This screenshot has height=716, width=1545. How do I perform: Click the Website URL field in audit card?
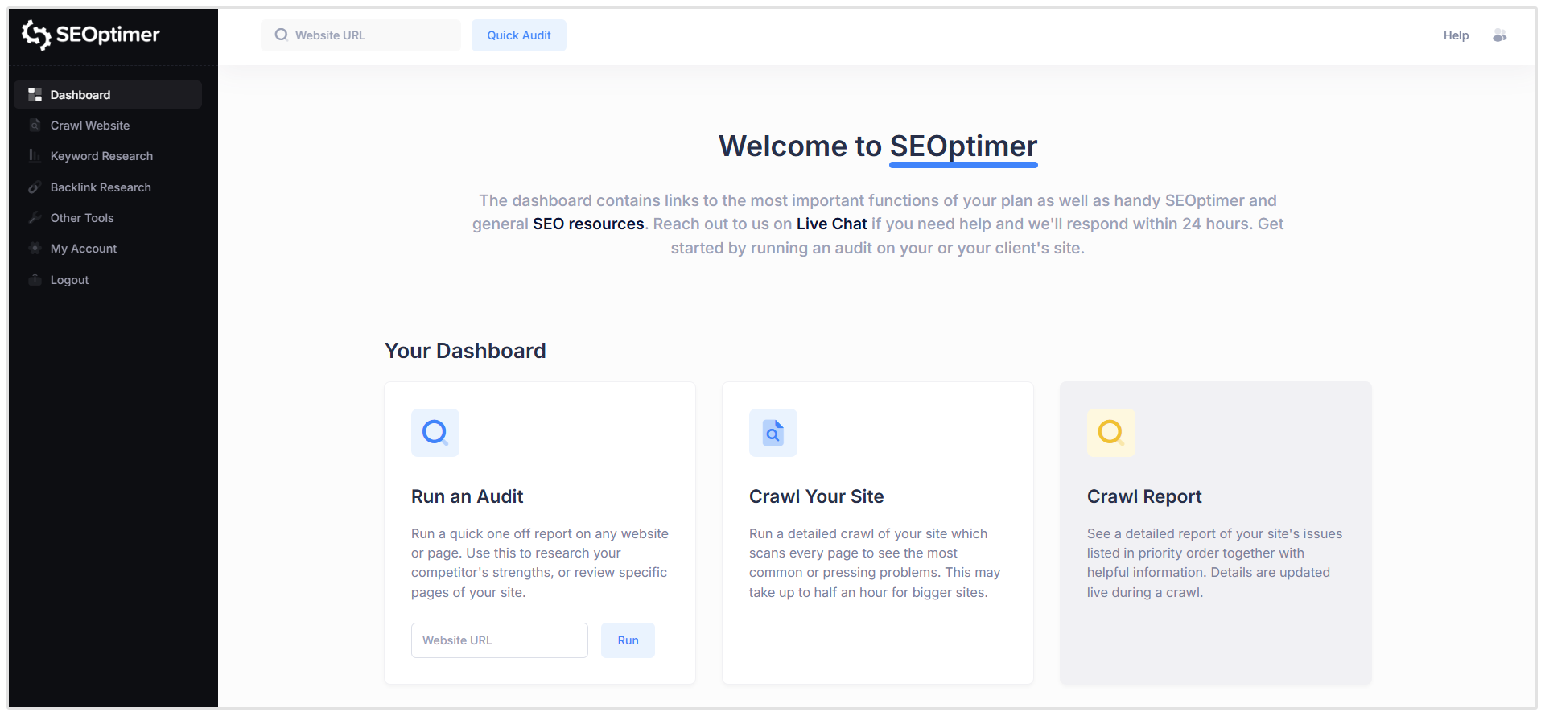499,640
